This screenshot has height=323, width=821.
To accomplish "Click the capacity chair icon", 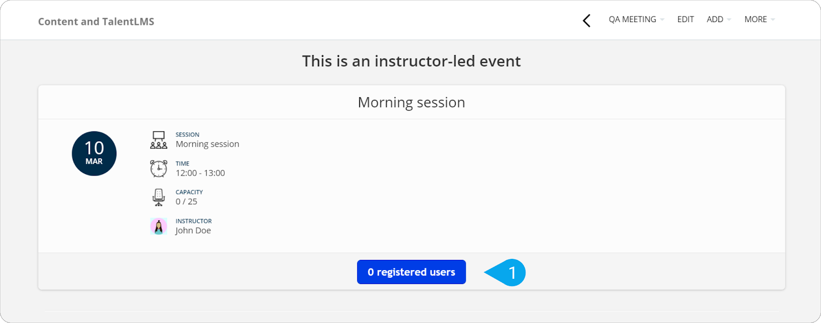I will [159, 197].
